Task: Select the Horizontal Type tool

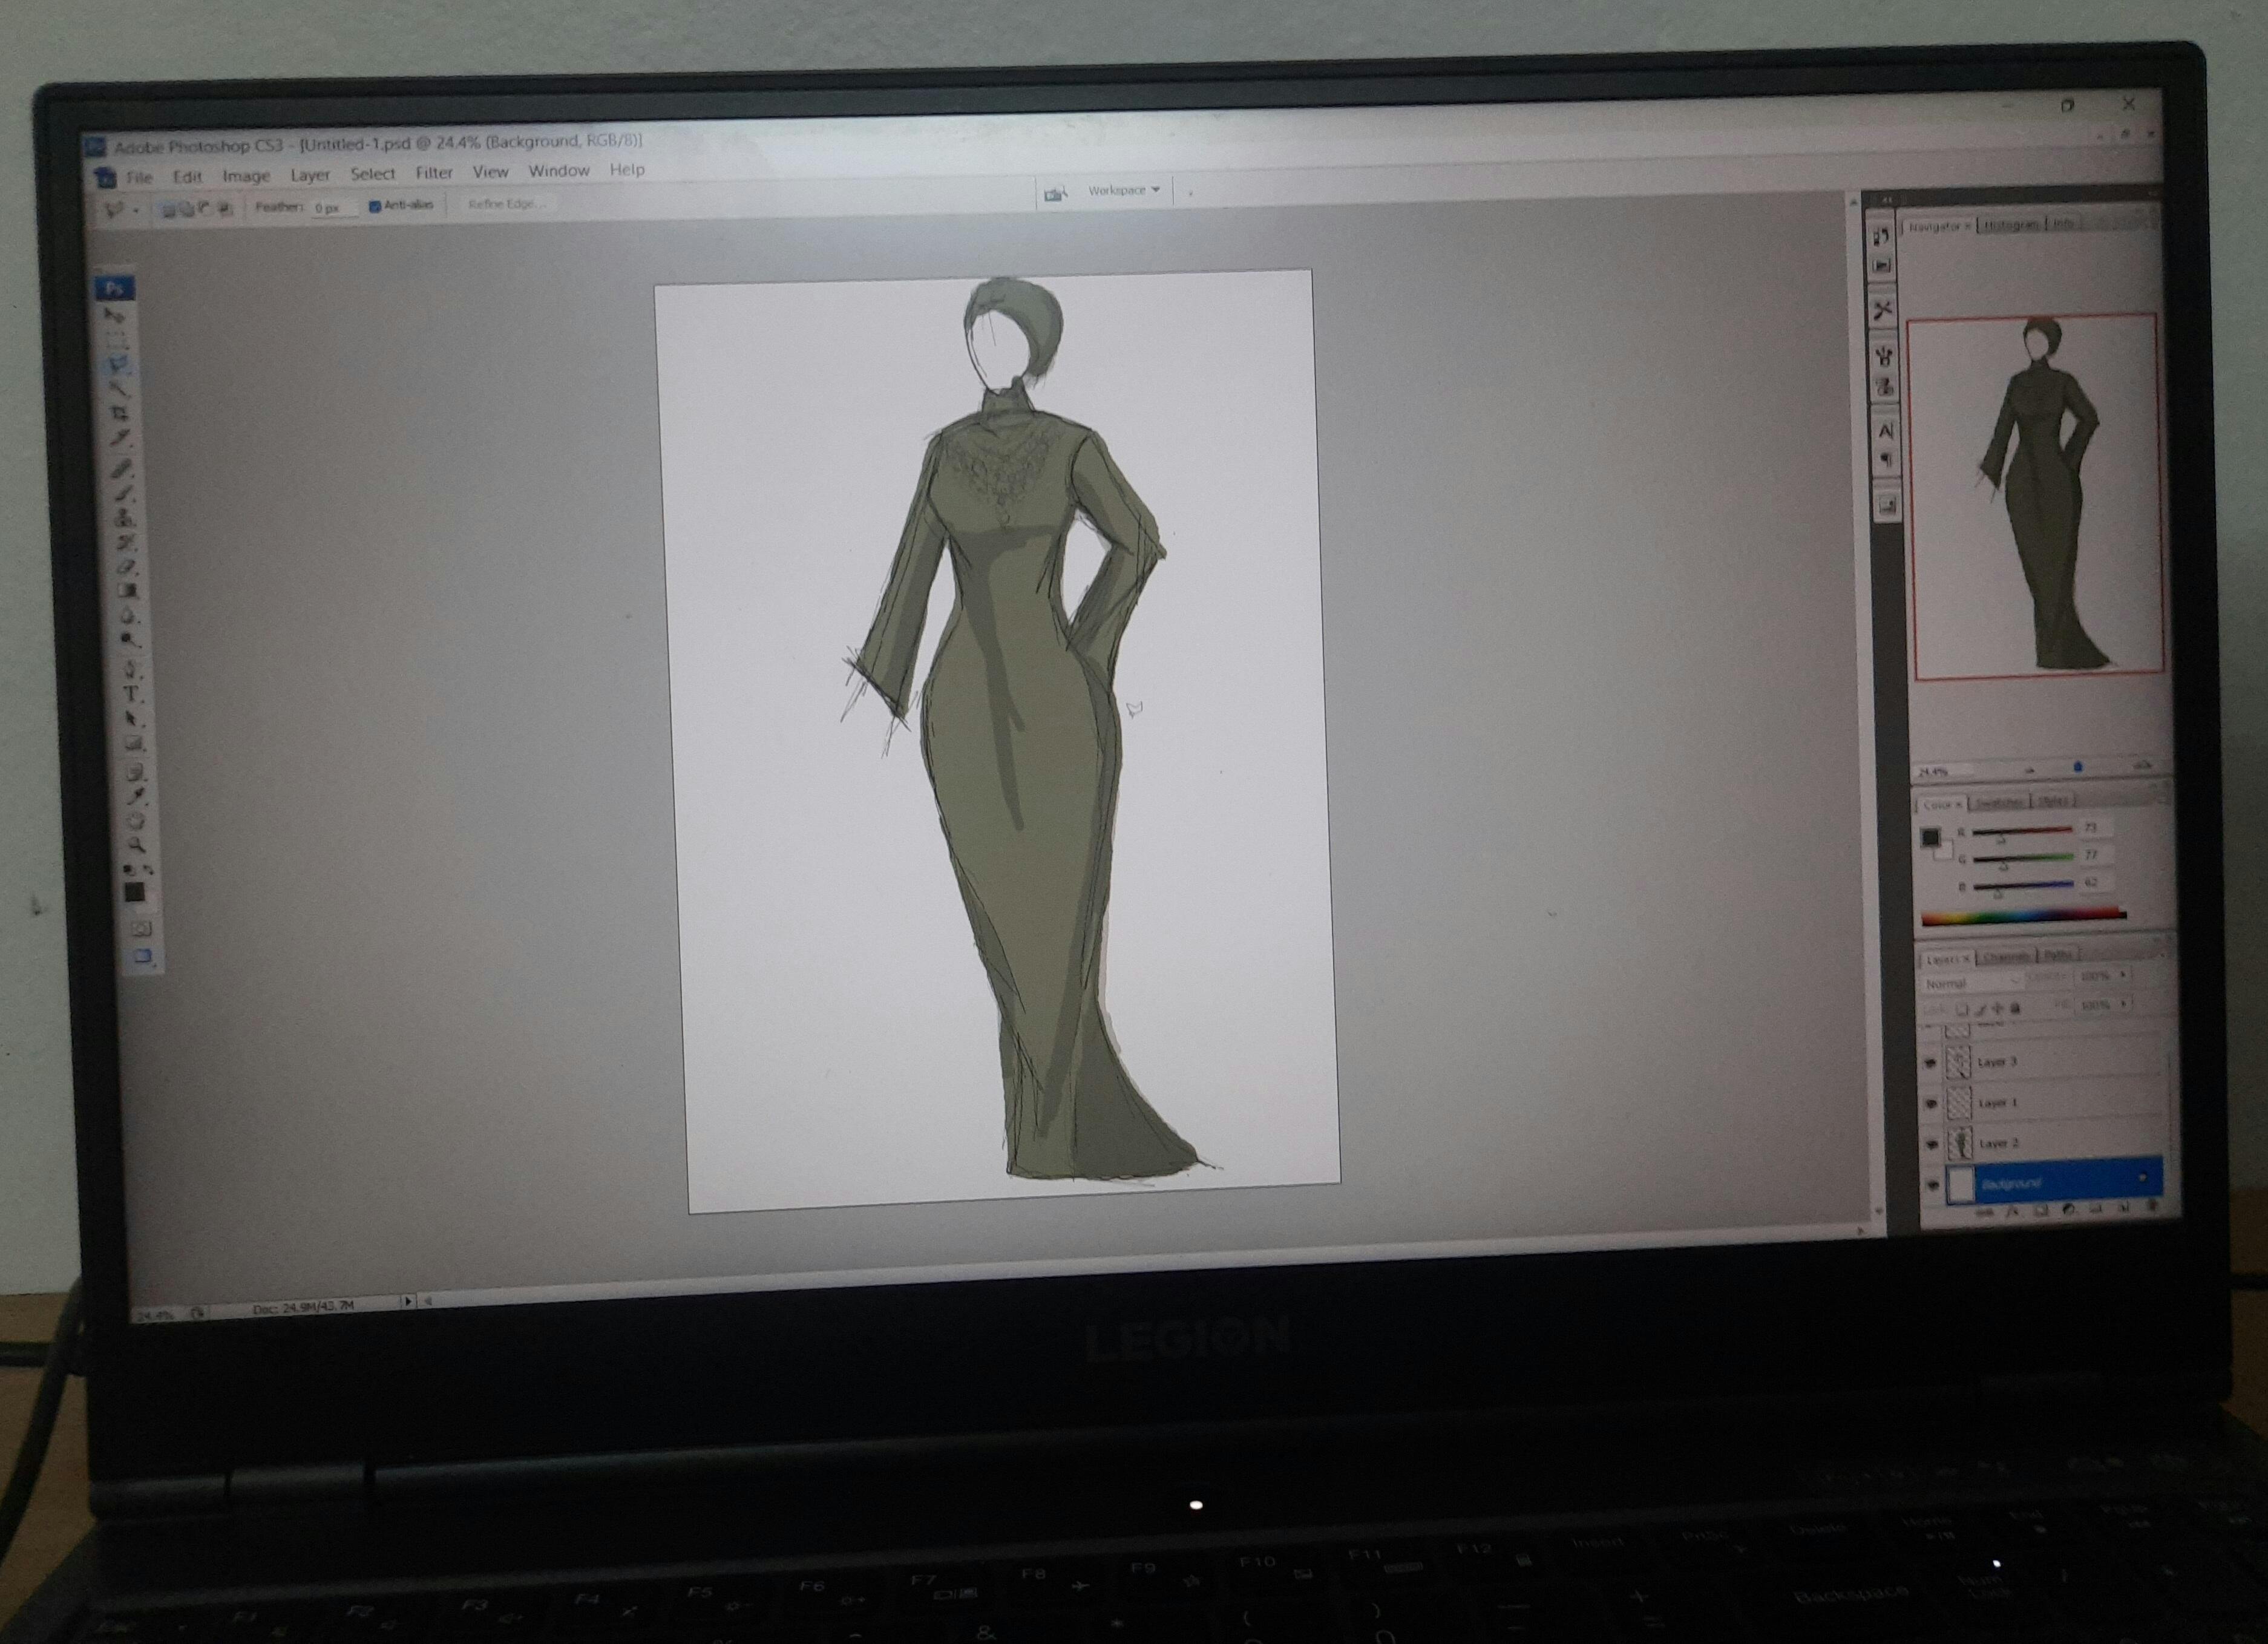Action: coord(130,694)
